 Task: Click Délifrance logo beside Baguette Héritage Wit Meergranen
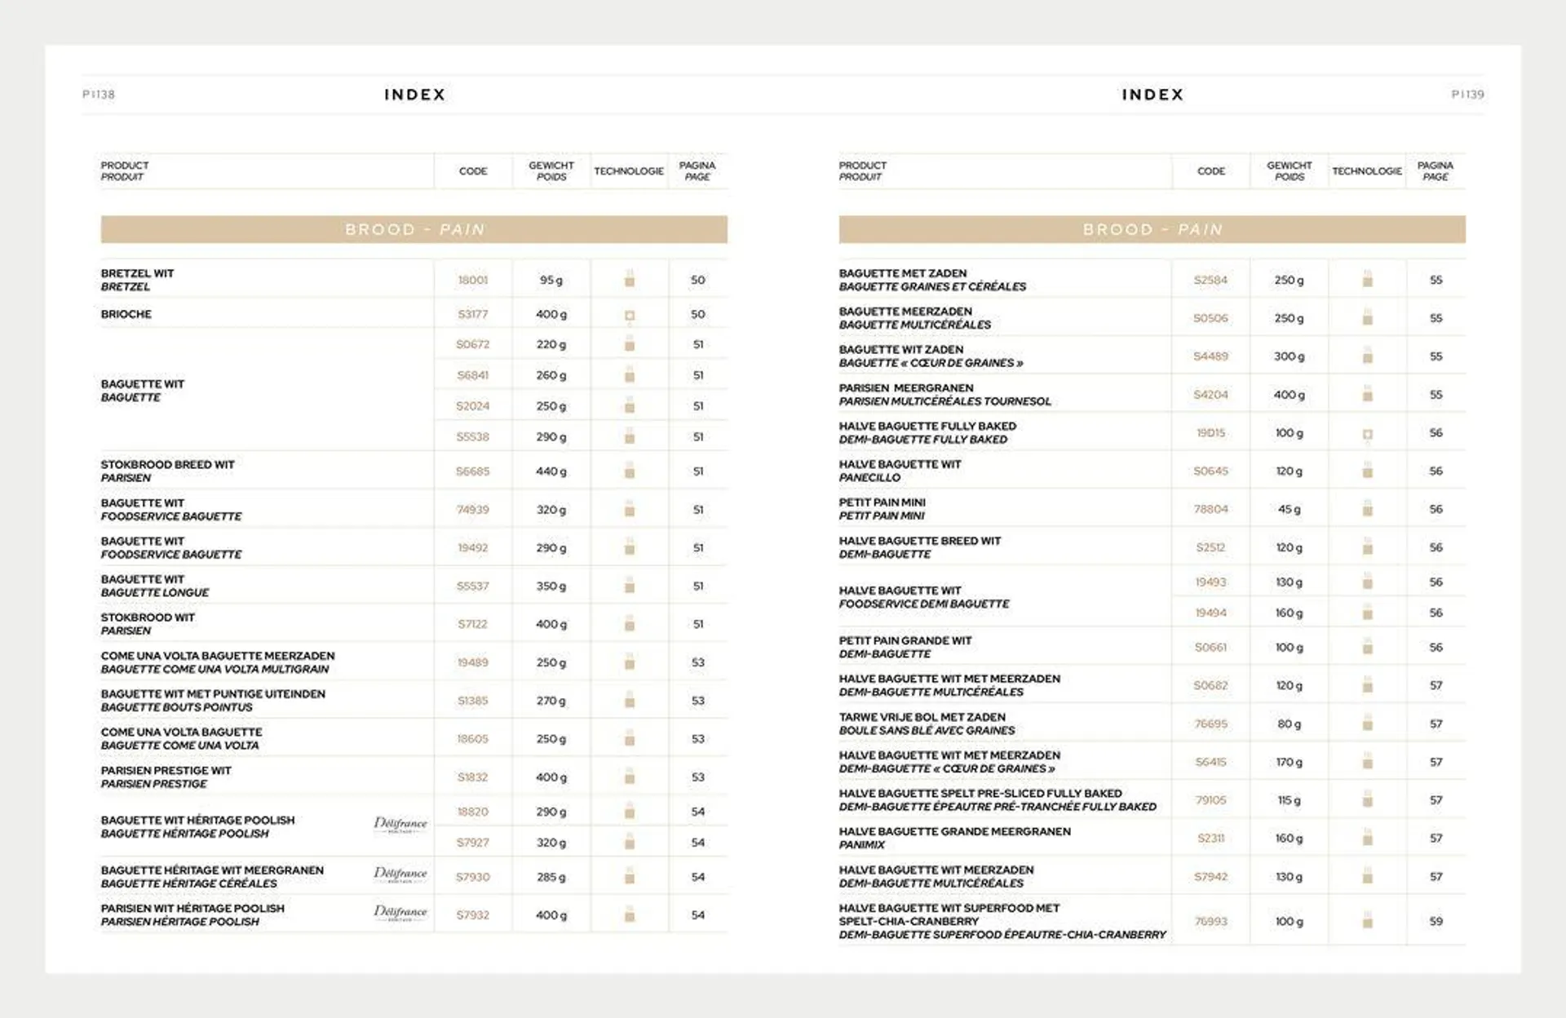(x=400, y=874)
